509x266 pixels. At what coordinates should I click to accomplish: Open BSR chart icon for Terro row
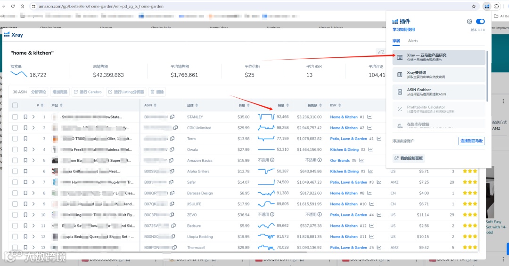[379, 139]
